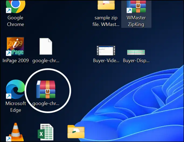Open the Buyer-Vide video file thumbnail
The height and width of the screenshot is (142, 184).
[x=106, y=51]
